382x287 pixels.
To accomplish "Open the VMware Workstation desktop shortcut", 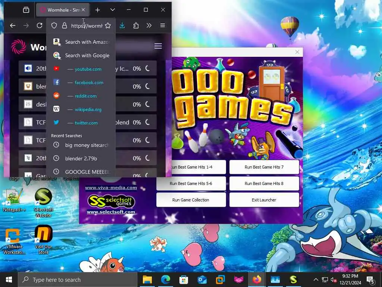I will [14, 241].
